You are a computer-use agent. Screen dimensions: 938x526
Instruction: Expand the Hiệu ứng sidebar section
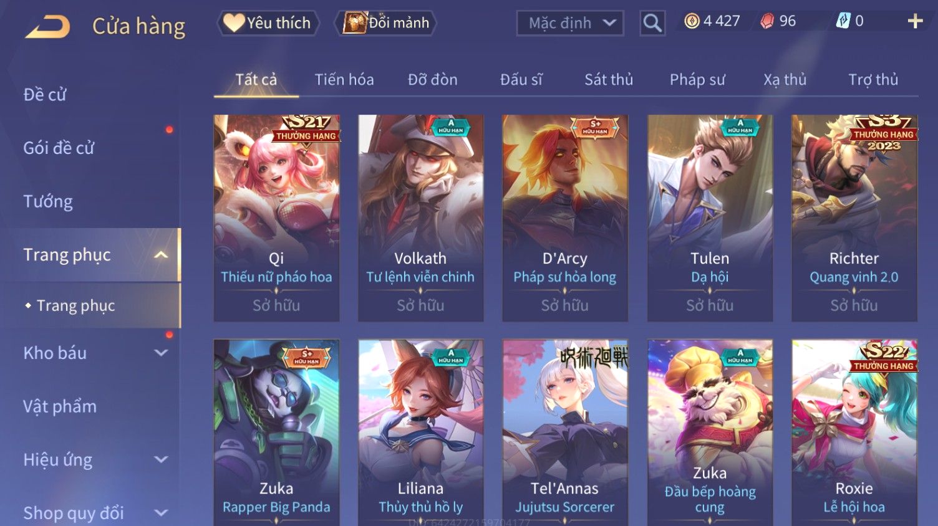(161, 459)
